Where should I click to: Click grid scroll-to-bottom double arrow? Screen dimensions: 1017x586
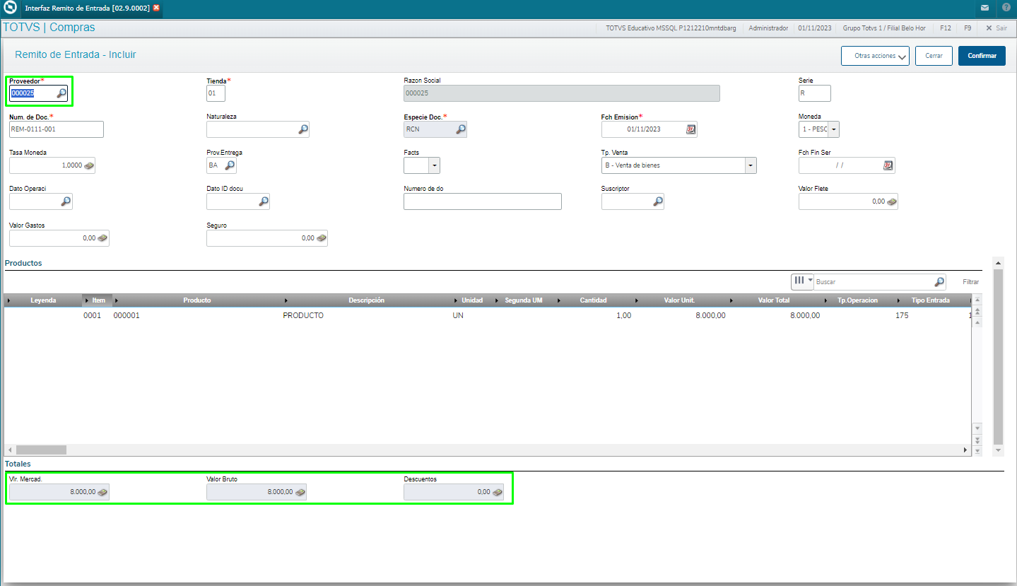point(977,440)
